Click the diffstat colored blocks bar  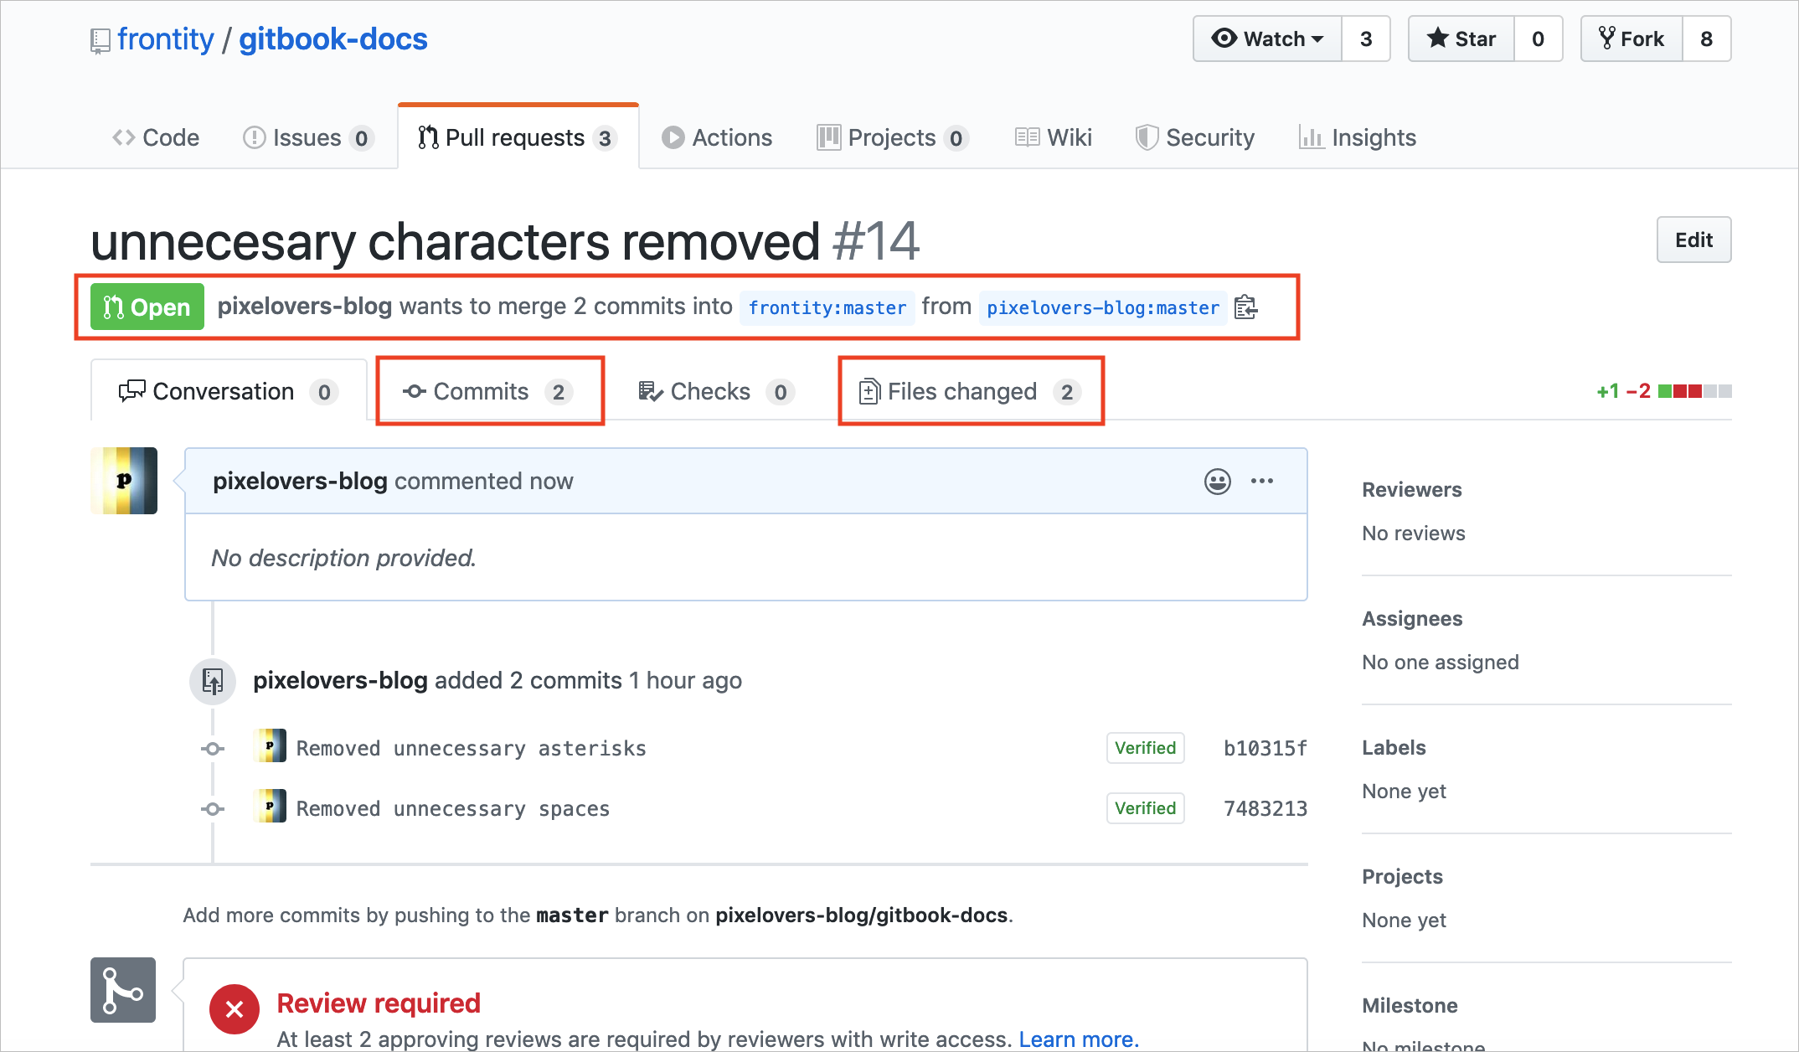1695,391
